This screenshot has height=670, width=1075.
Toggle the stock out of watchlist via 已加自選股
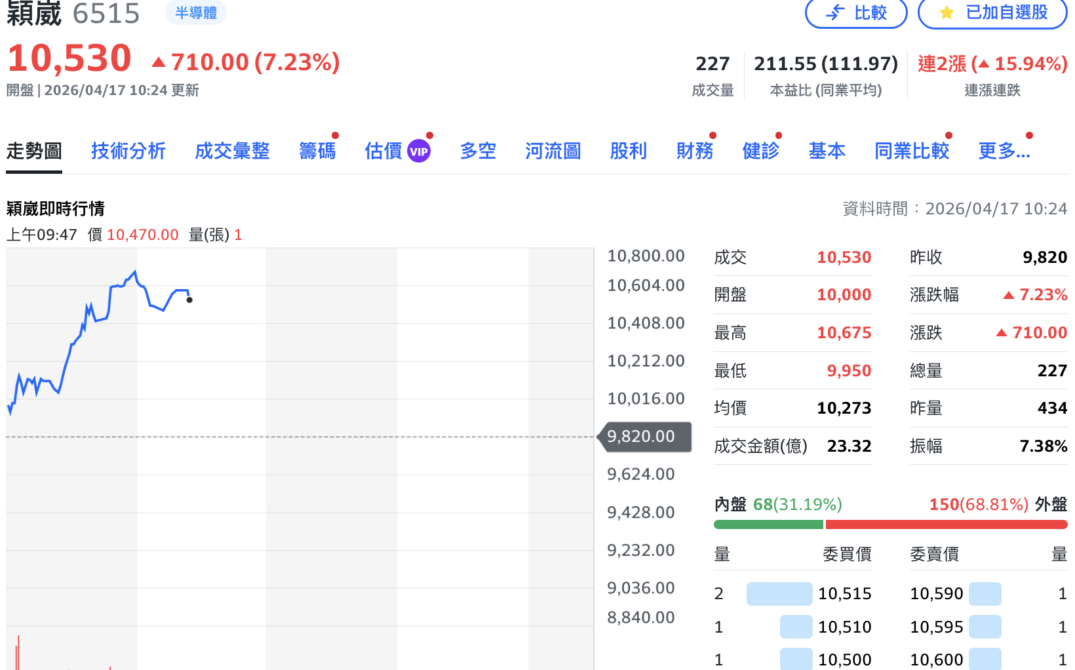coord(998,12)
